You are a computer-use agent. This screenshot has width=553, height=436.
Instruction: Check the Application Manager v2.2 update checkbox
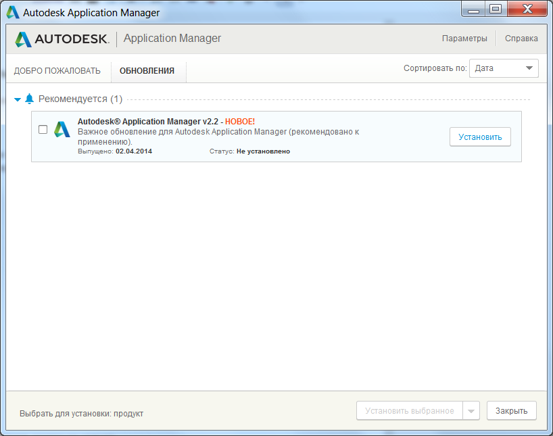click(43, 130)
